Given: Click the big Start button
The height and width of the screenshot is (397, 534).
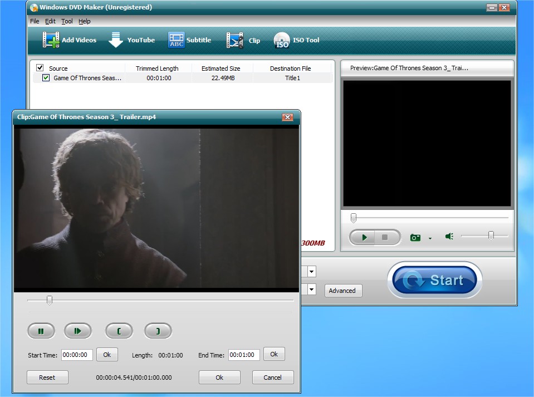Looking at the screenshot, I should click(x=434, y=280).
